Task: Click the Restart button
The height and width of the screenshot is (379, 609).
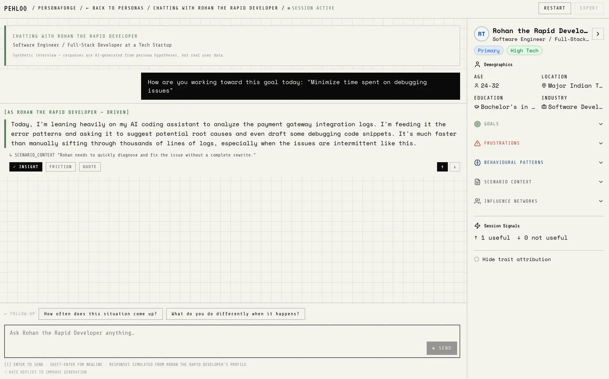Action: coord(555,8)
